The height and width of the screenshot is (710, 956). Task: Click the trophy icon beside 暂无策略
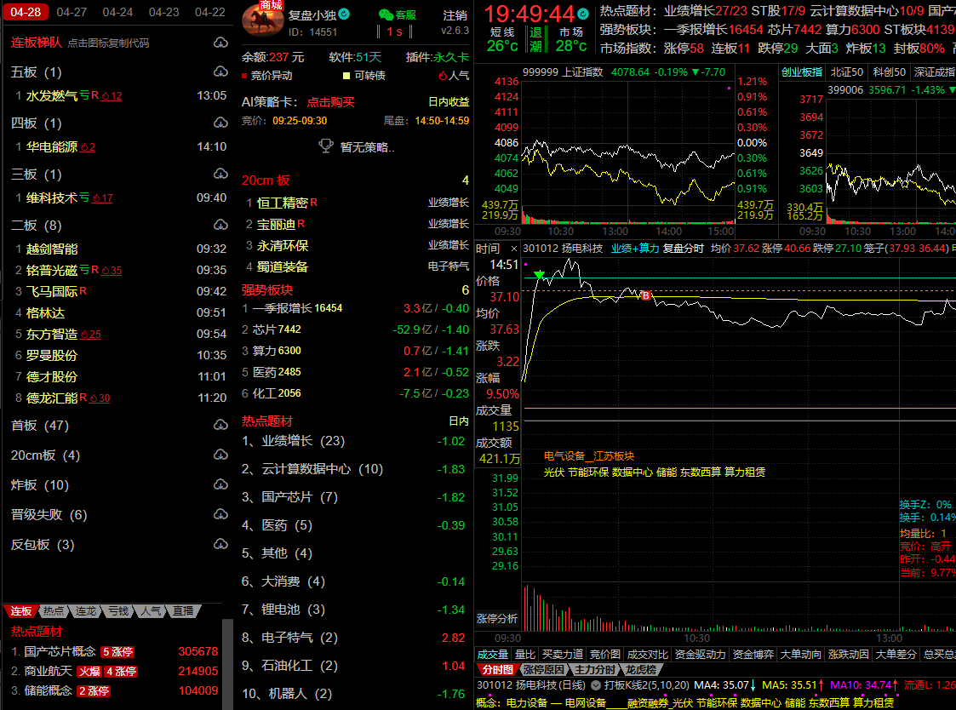(325, 146)
